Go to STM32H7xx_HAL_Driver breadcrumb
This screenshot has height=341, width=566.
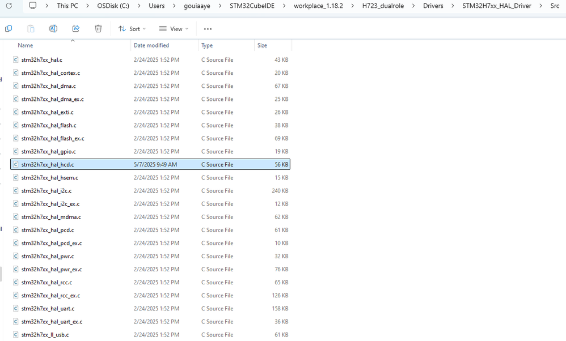(x=497, y=6)
